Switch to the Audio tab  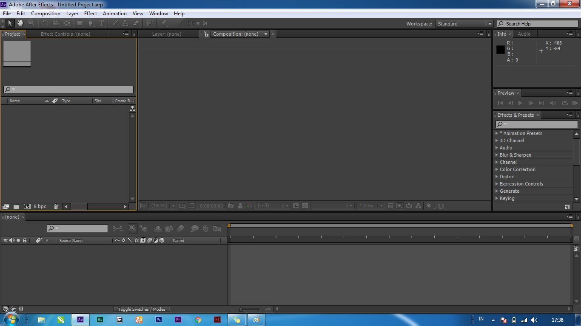[525, 34]
